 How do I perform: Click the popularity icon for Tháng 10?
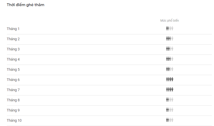169,120
